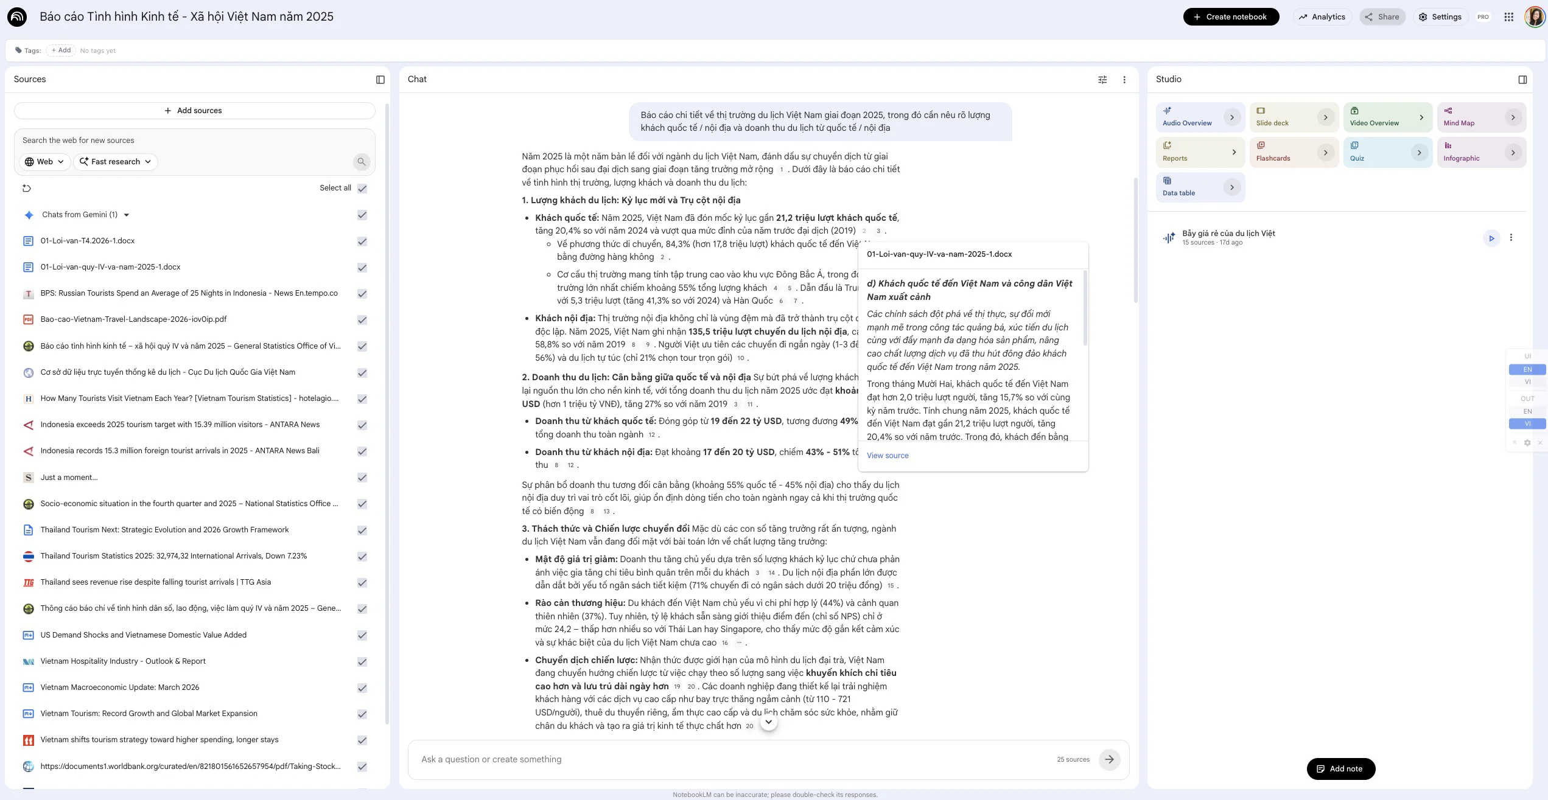Click the Add sources button
Viewport: 1548px width, 800px height.
coord(194,111)
